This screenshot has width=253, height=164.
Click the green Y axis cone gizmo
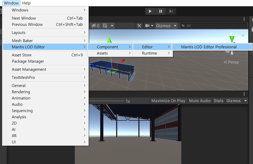click(232, 39)
